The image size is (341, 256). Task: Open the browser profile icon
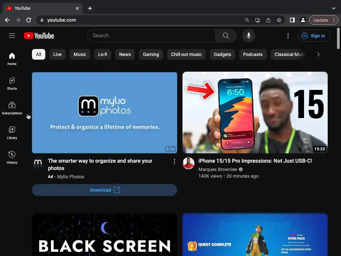(303, 20)
